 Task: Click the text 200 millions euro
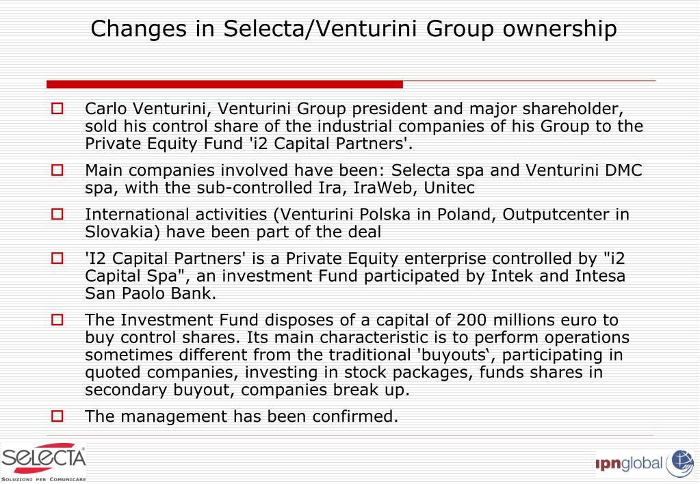click(526, 321)
